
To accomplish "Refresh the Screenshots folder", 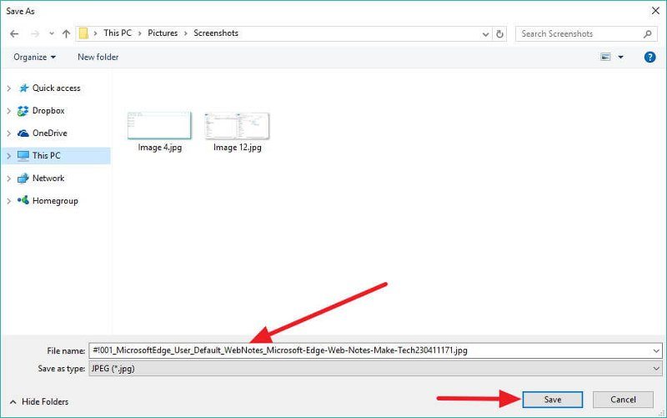I will point(499,33).
